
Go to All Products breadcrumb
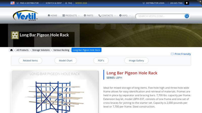point(22,50)
